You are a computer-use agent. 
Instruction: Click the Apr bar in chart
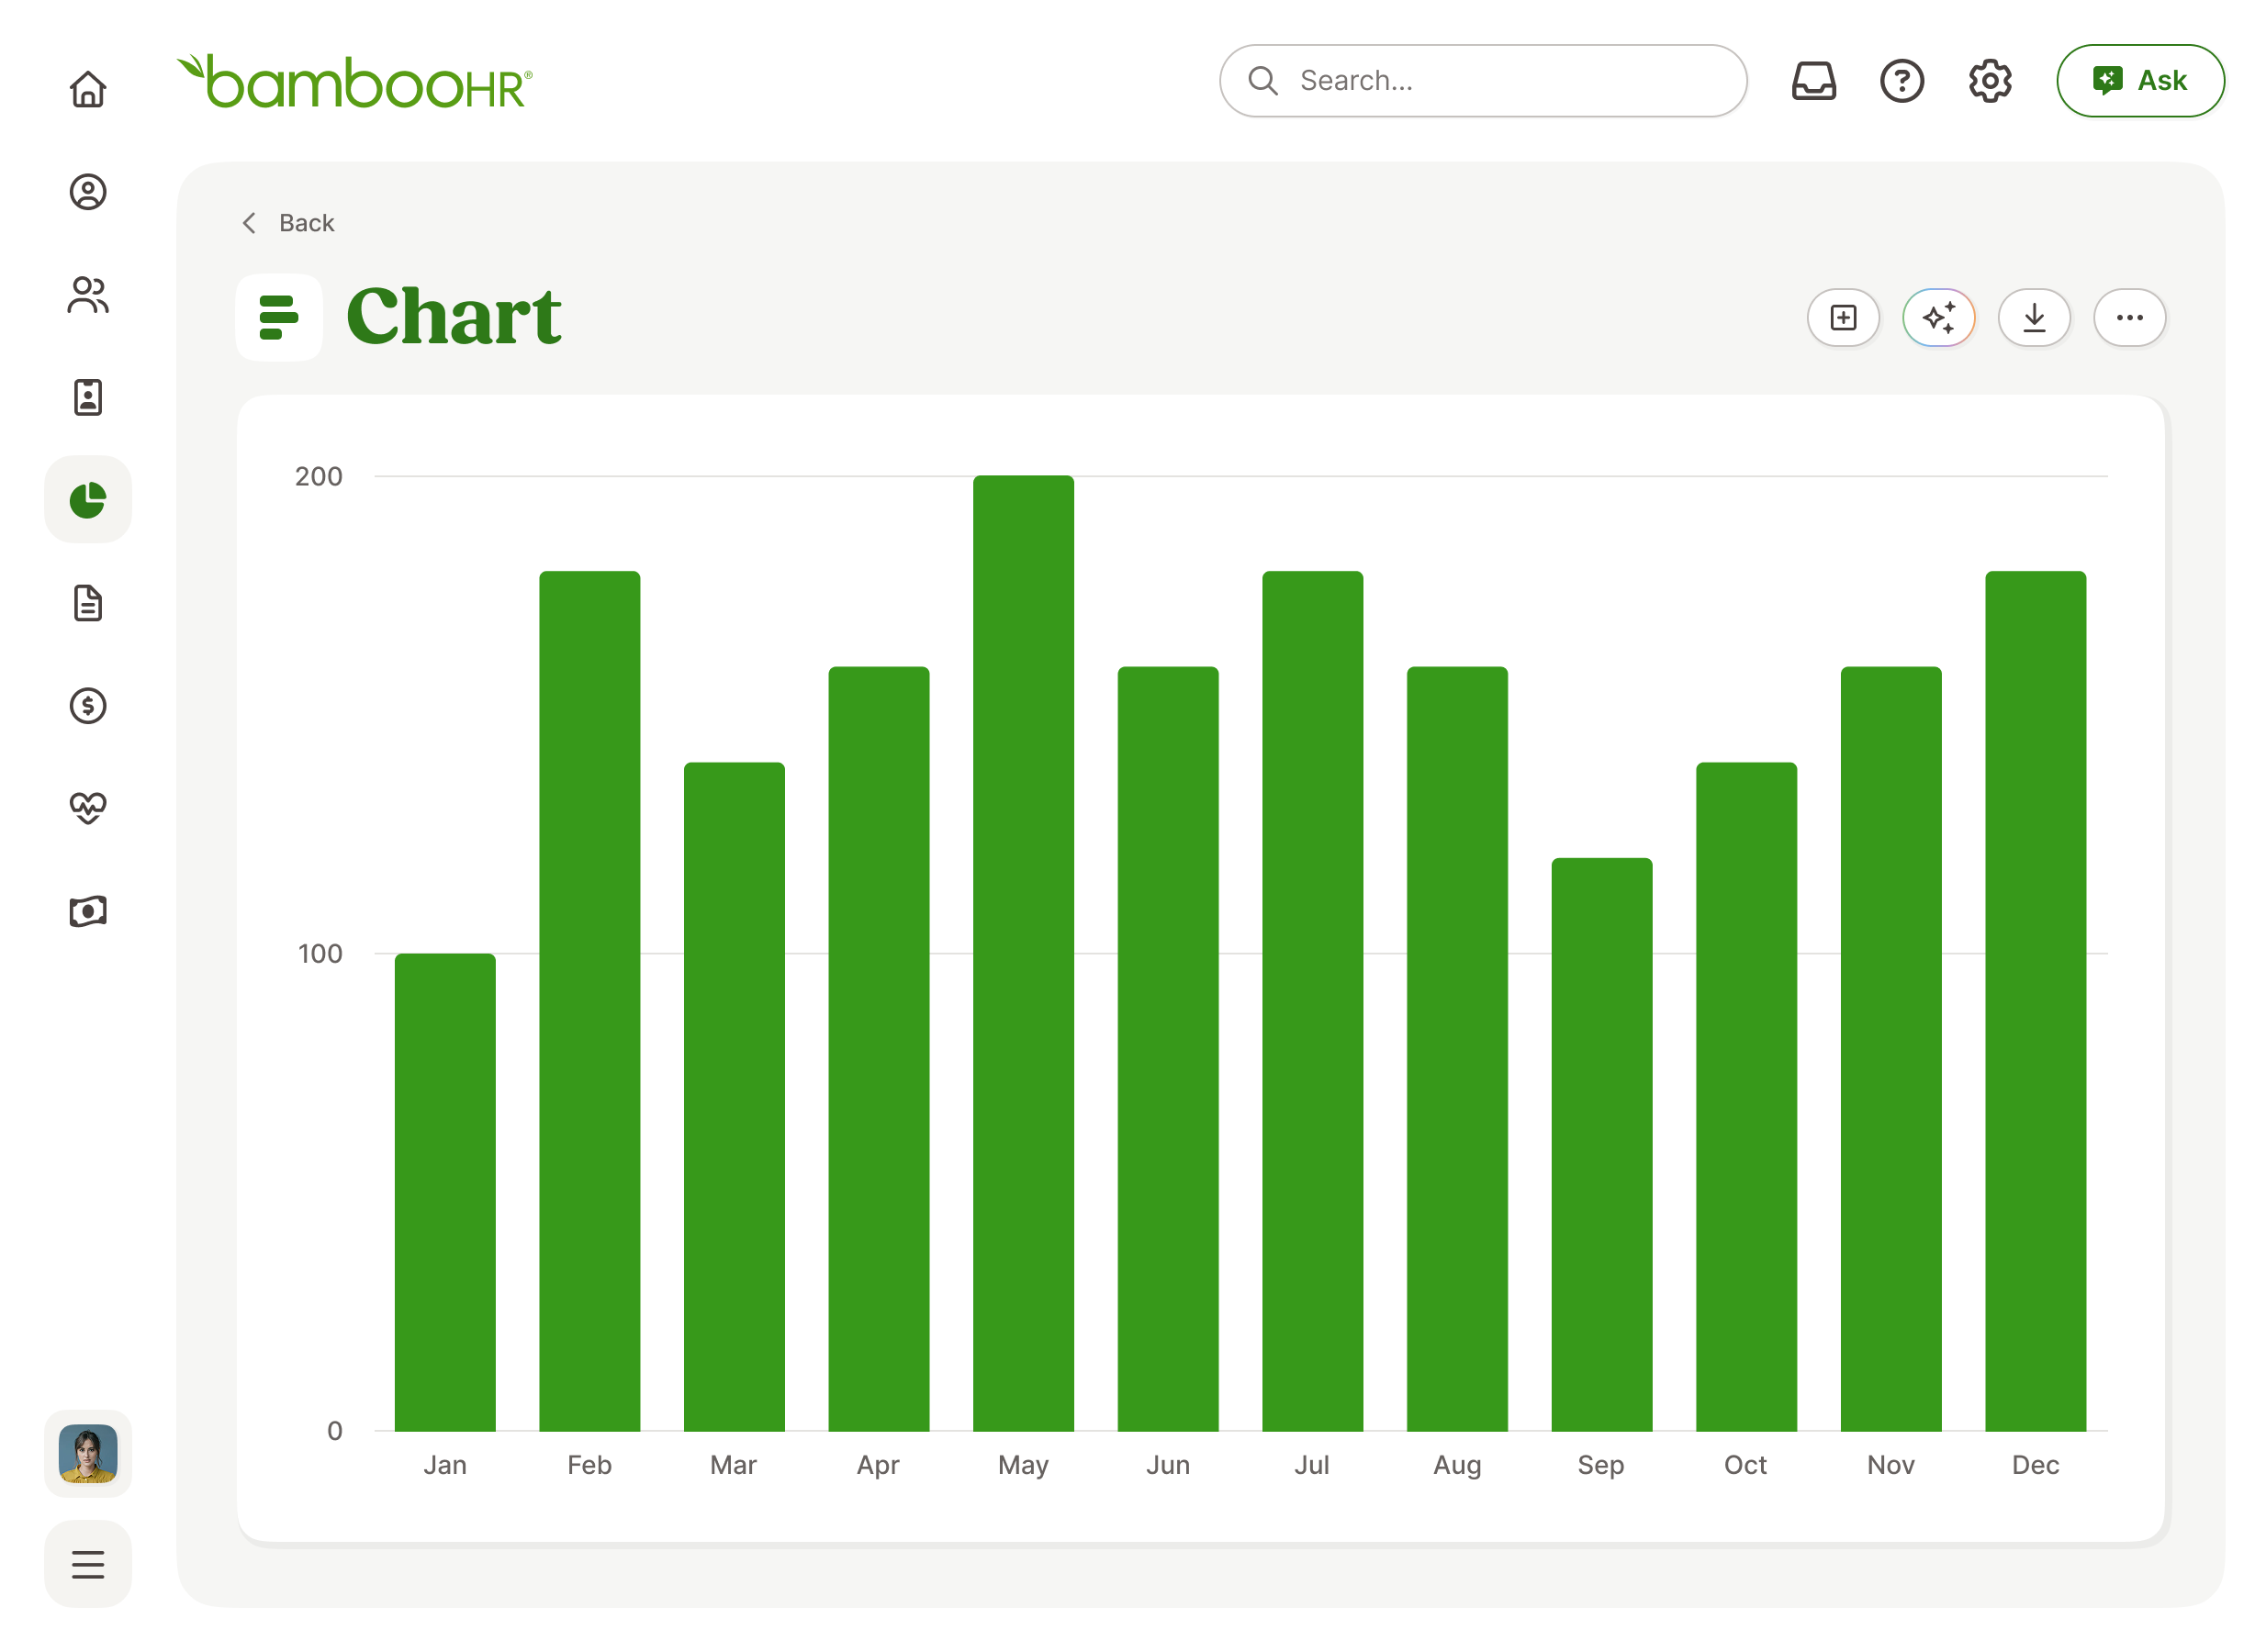879,1049
